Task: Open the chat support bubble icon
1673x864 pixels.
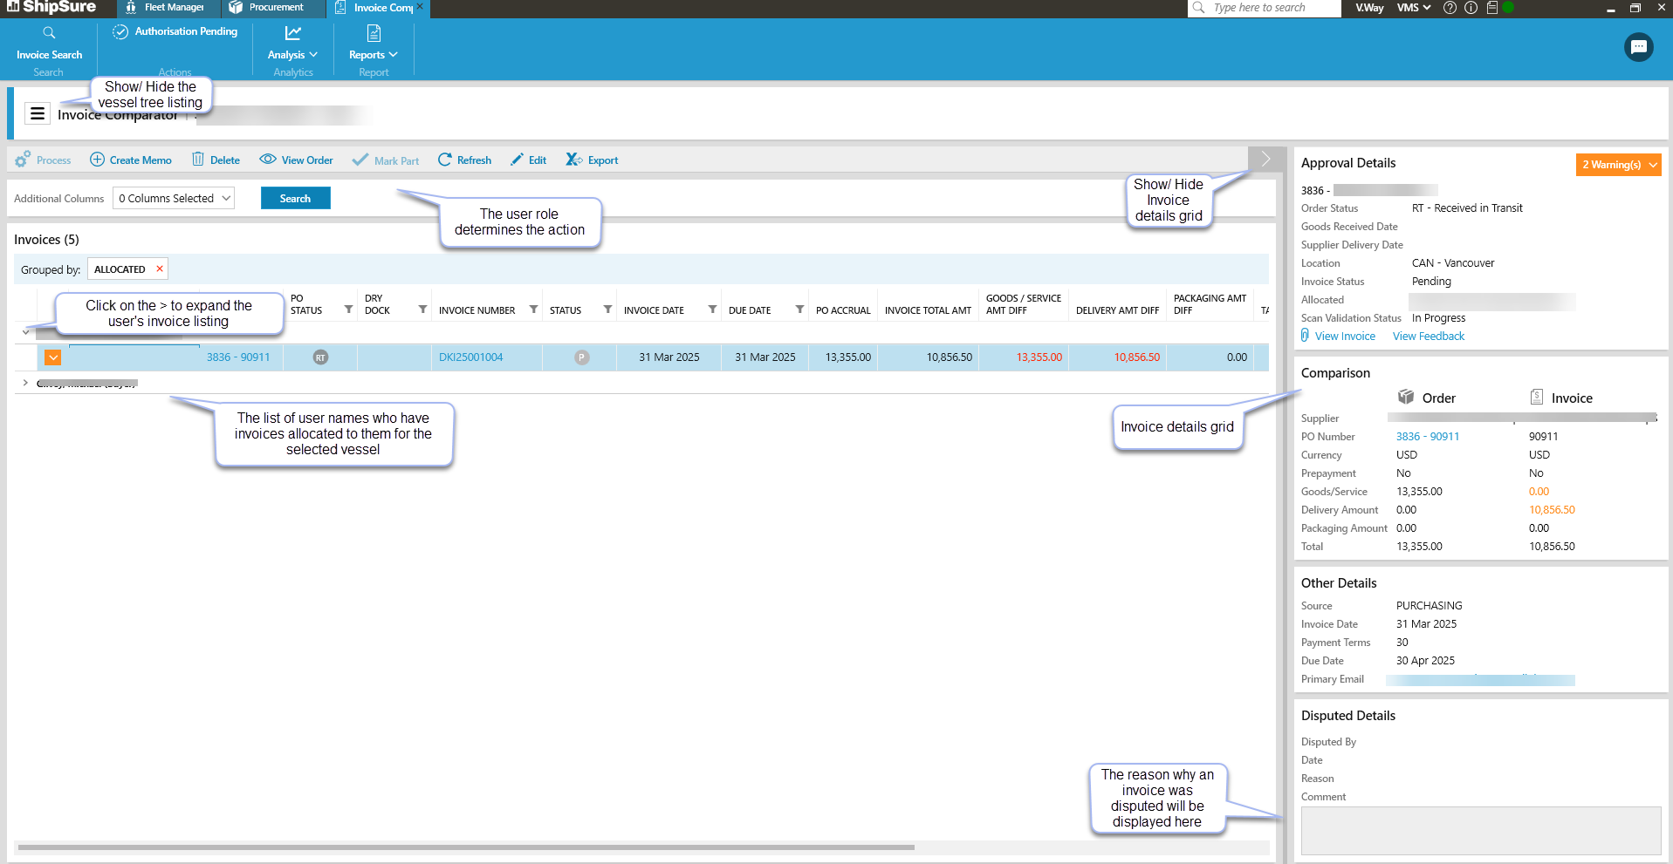Action: (1638, 47)
